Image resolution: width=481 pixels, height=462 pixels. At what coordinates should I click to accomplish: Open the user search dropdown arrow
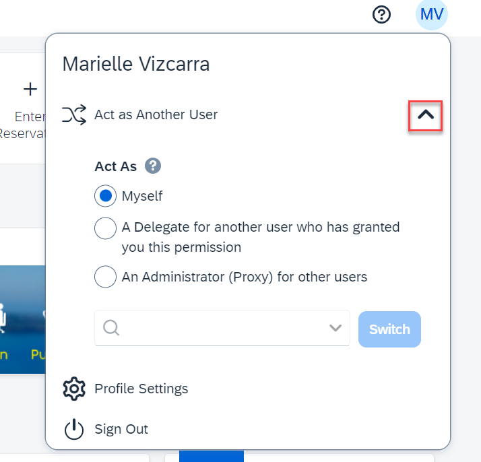[335, 328]
